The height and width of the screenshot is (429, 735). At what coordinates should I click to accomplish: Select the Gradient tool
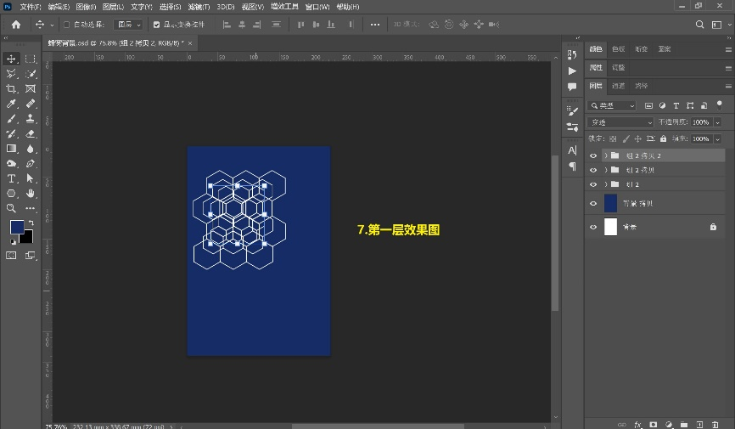point(11,149)
